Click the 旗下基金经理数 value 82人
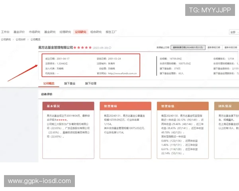 tap(181, 73)
